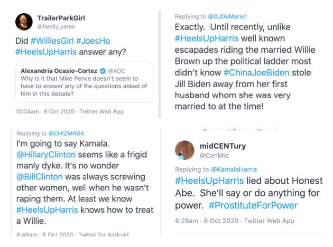Open the #ChinaJoeBiden hashtag
333x247 pixels.
point(256,73)
